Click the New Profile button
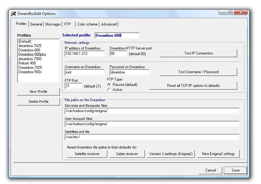 38,92
